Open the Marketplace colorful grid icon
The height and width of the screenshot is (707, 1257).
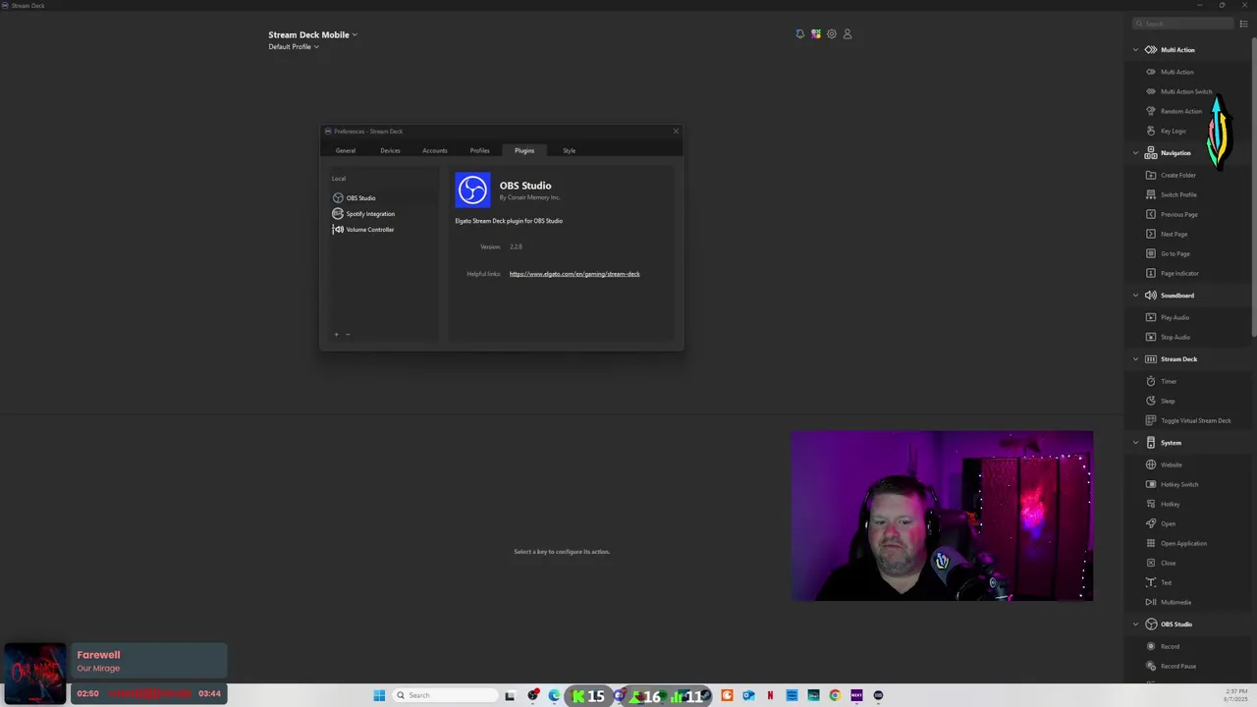pyautogui.click(x=816, y=34)
